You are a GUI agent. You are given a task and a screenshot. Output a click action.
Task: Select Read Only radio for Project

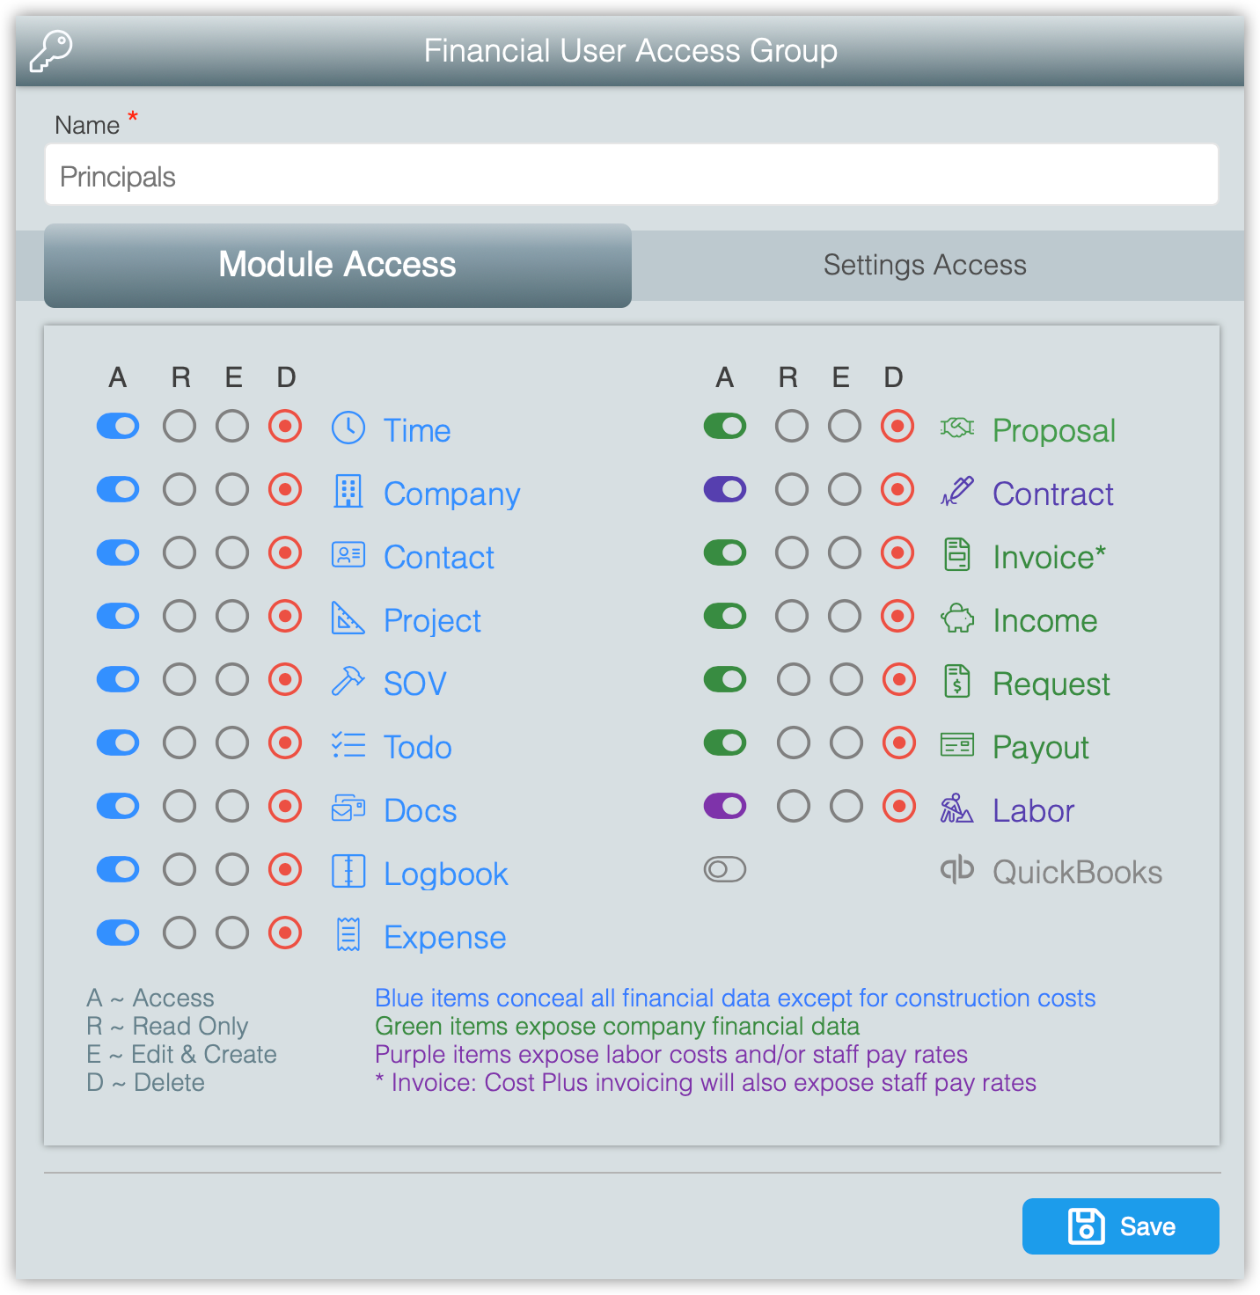pyautogui.click(x=179, y=617)
